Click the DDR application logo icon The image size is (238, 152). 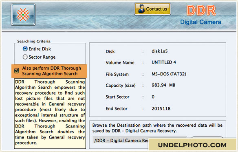tap(23, 15)
